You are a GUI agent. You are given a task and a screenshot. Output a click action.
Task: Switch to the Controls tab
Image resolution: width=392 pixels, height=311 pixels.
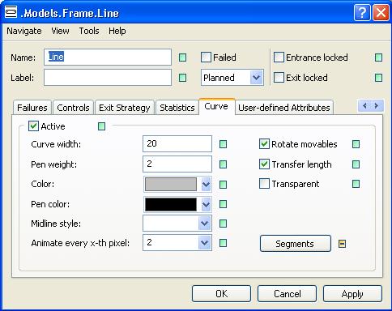[x=73, y=108]
